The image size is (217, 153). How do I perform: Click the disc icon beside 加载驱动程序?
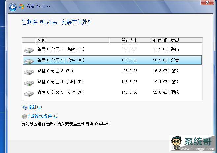click(24, 116)
